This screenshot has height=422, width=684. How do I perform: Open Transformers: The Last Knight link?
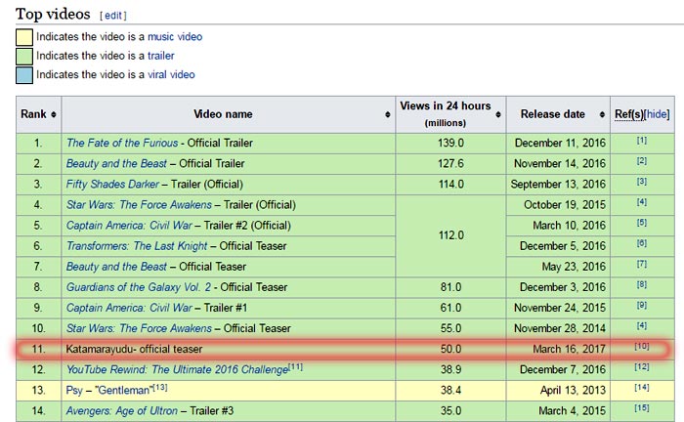[137, 246]
